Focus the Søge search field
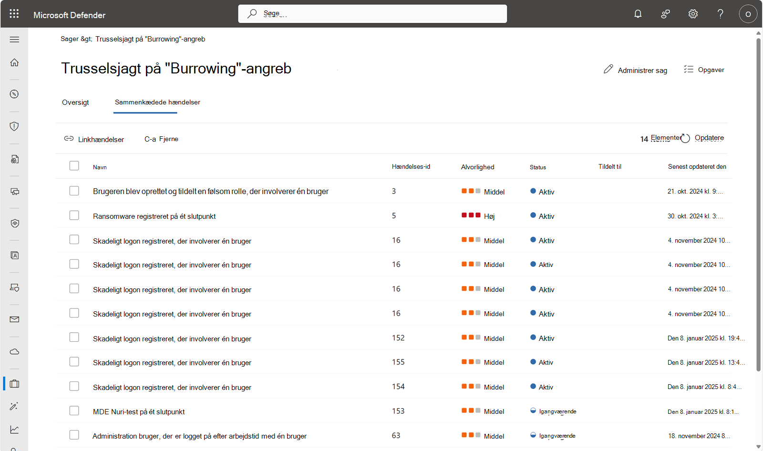This screenshot has width=763, height=451. [372, 14]
